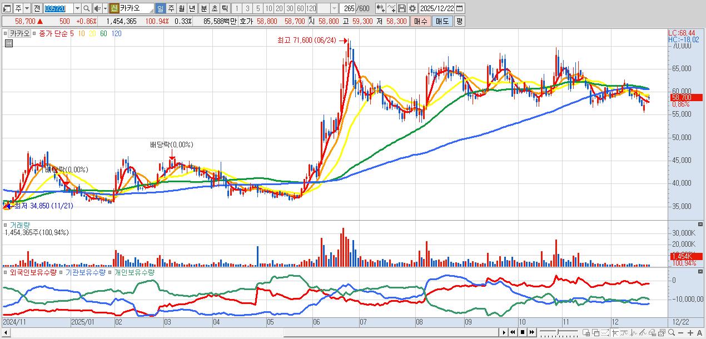Click the window layout icon at top-left
The height and width of the screenshot is (339, 706).
[7, 8]
